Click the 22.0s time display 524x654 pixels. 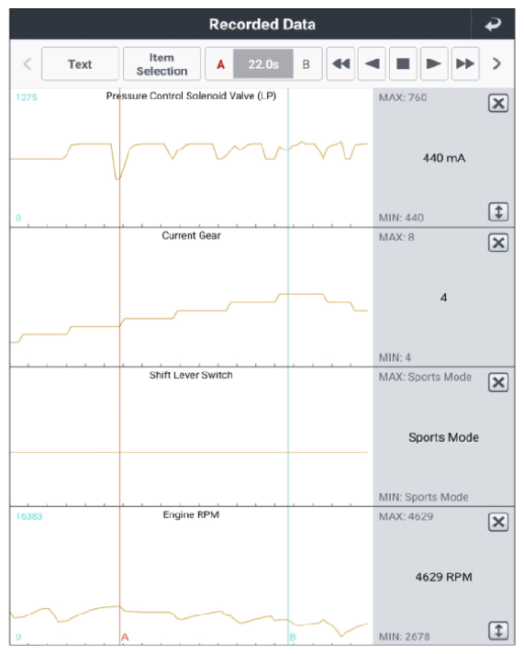coord(263,64)
